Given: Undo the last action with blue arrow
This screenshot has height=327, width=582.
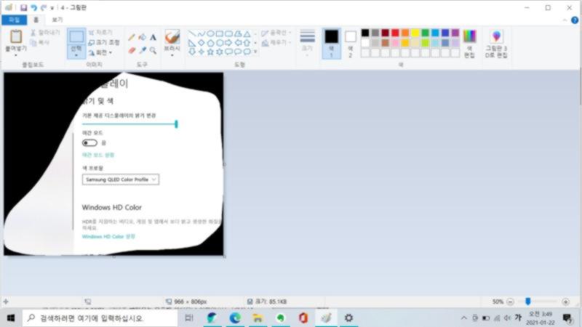Looking at the screenshot, I should (x=33, y=7).
